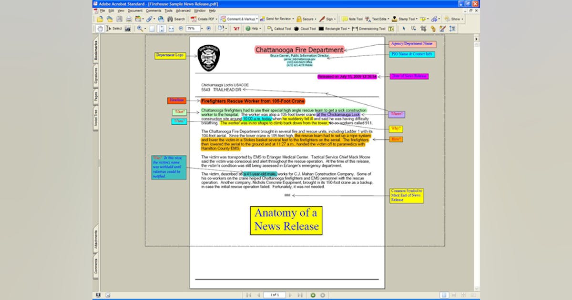Image resolution: width=572 pixels, height=300 pixels.
Task: Select the Callout Tool
Action: tap(279, 29)
